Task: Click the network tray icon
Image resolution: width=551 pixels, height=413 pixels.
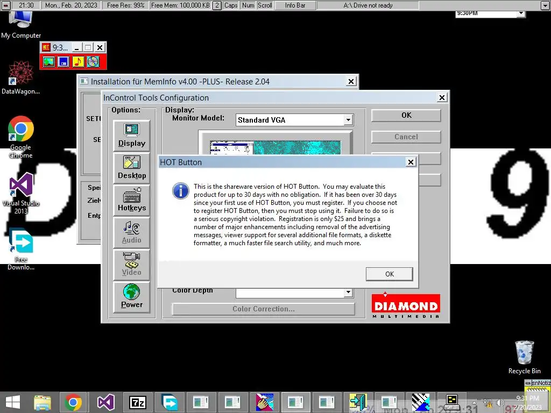Action: click(x=488, y=402)
